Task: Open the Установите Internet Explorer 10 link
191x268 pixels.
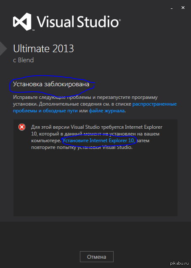Action: (99, 141)
